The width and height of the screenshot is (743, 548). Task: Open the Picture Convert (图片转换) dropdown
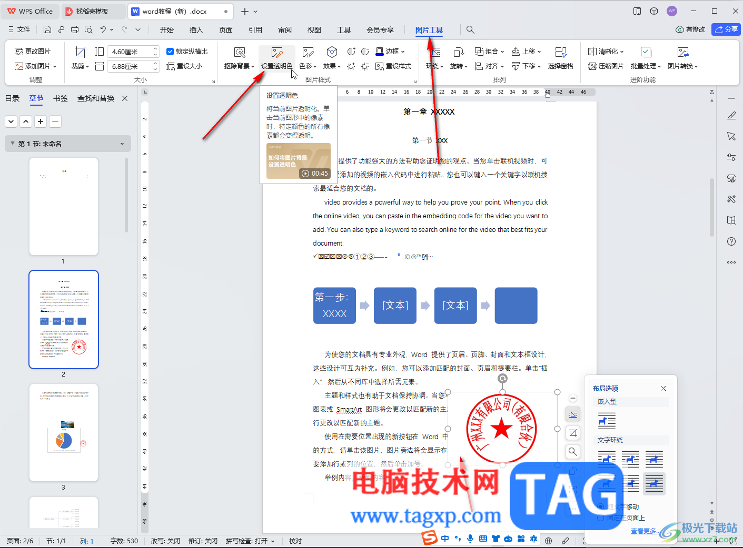coord(683,66)
